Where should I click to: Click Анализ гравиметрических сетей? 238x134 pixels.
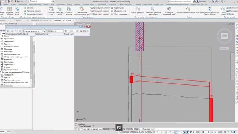pos(188,10)
